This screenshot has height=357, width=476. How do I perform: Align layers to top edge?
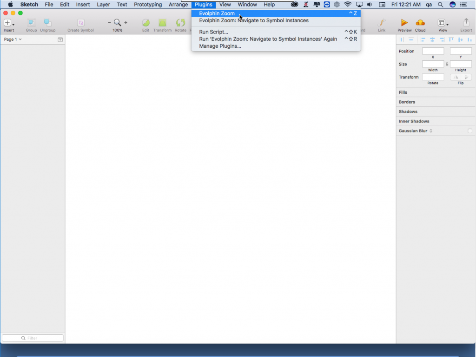click(451, 40)
